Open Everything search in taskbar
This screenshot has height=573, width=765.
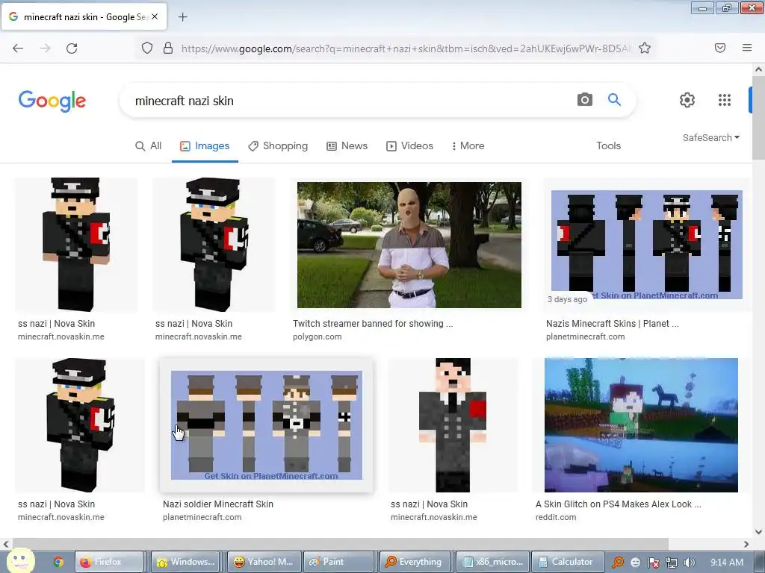[x=414, y=562]
